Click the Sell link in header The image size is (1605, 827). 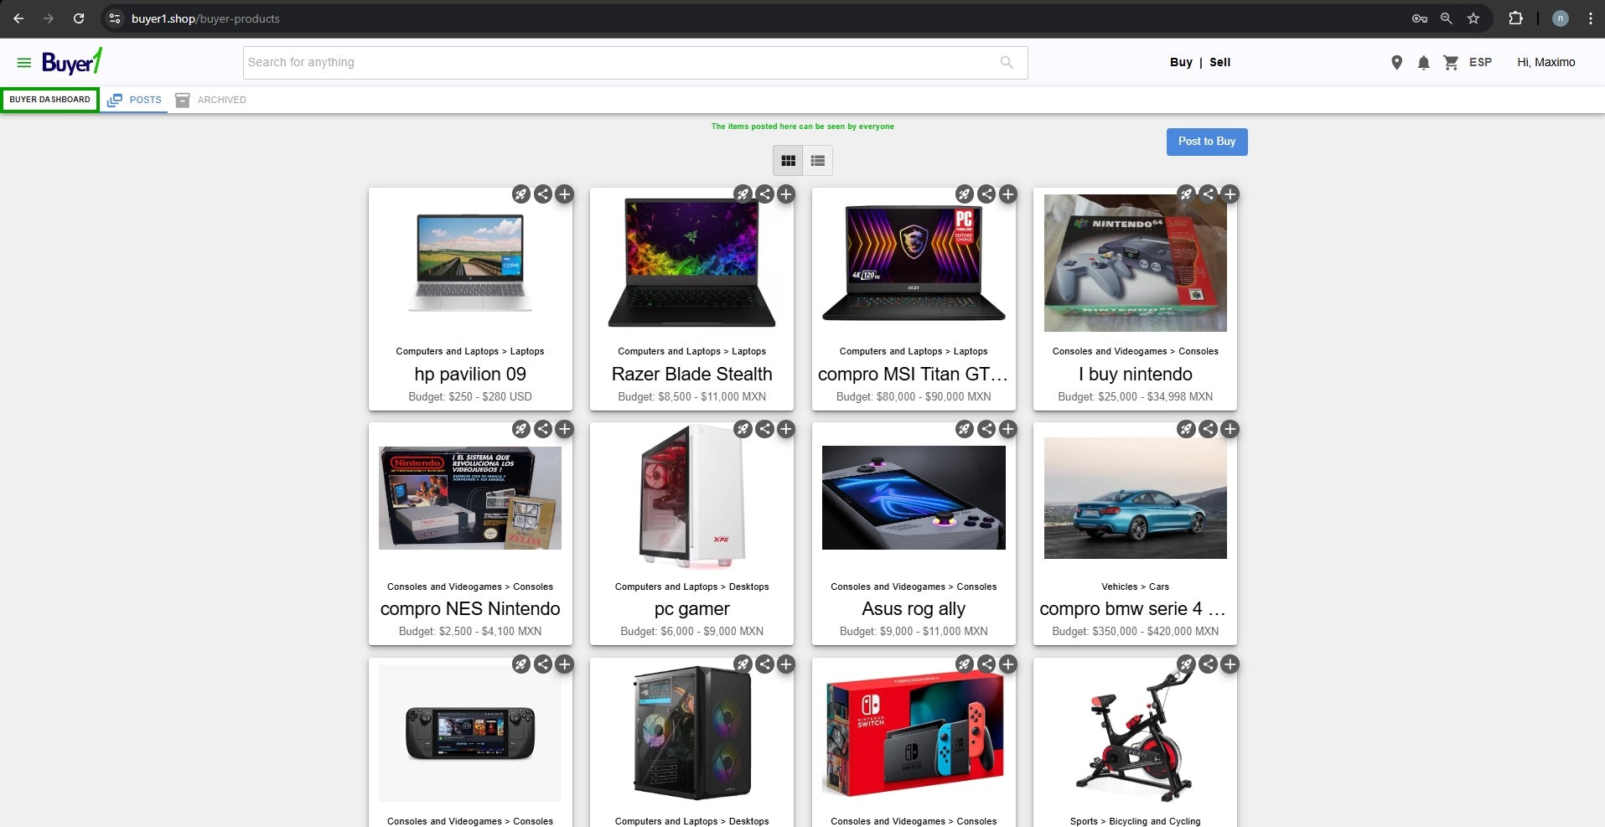coord(1219,63)
